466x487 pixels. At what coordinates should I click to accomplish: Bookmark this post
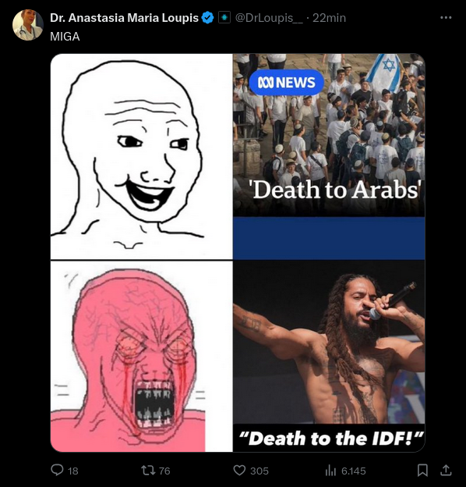tap(422, 471)
